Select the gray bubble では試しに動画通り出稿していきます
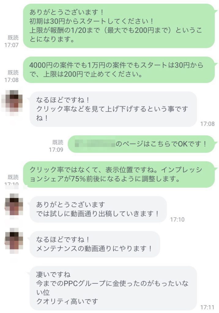The image size is (219, 313). [x=98, y=209]
